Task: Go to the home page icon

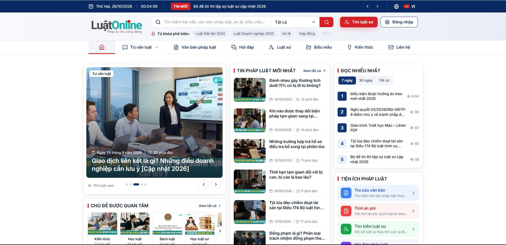Action: tap(102, 47)
